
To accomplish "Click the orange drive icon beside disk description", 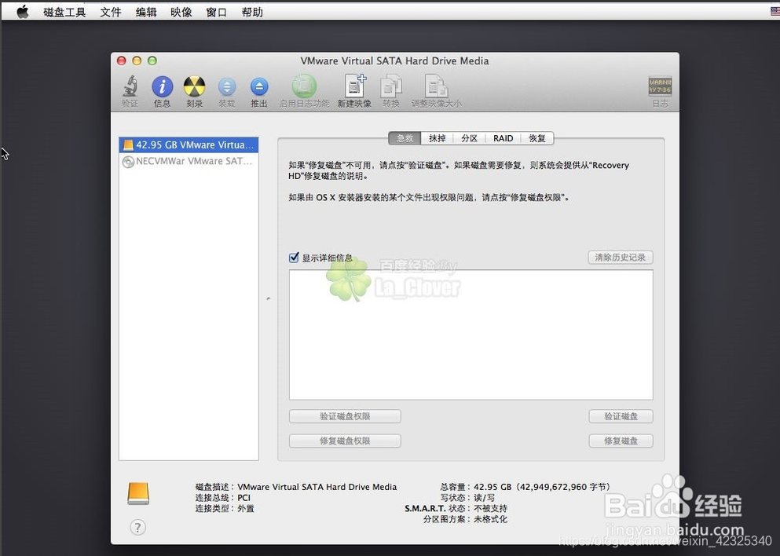I will [138, 493].
